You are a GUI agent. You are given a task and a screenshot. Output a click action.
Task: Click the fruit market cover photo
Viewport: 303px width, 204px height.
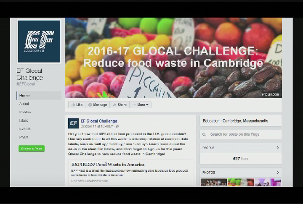tap(173, 58)
